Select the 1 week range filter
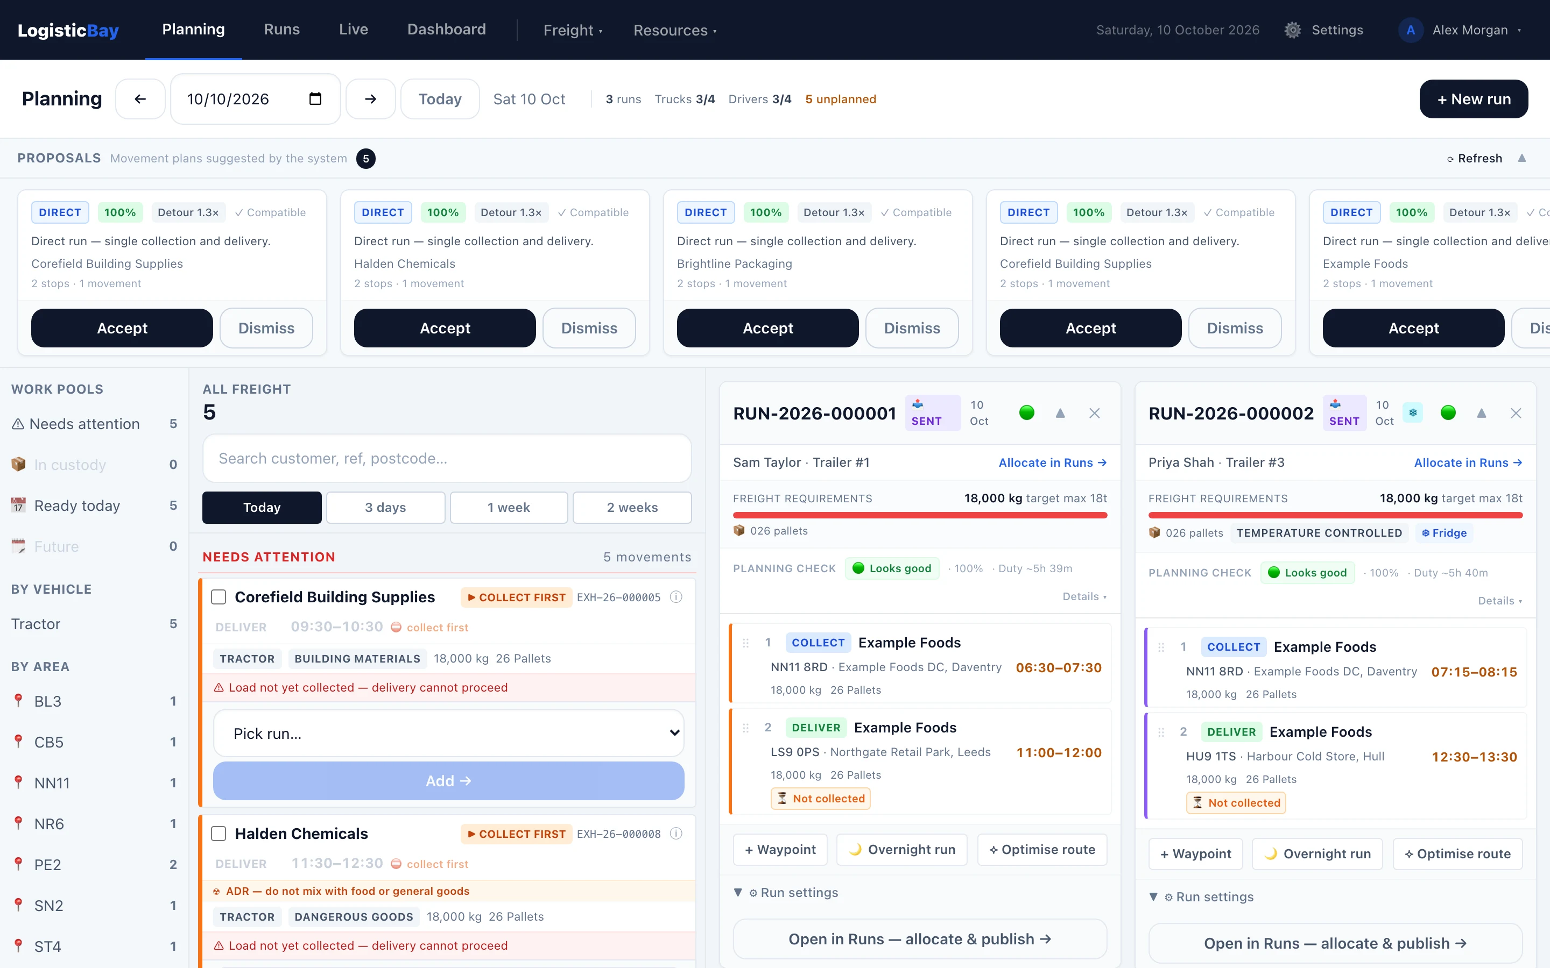This screenshot has height=968, width=1550. pyautogui.click(x=509, y=508)
